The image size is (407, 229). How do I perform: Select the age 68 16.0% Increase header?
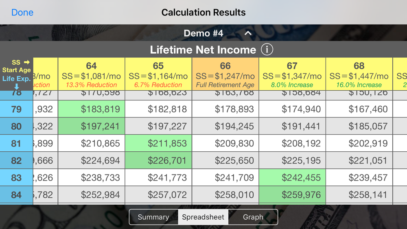(359, 74)
